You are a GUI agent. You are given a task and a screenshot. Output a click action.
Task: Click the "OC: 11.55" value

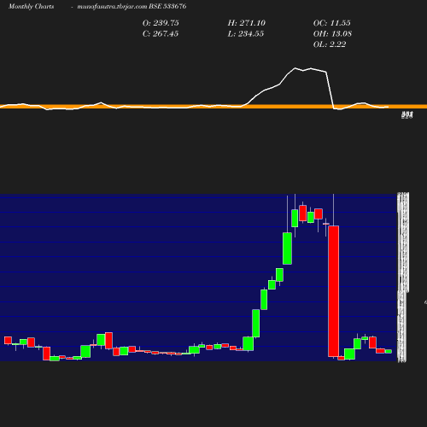(332, 23)
